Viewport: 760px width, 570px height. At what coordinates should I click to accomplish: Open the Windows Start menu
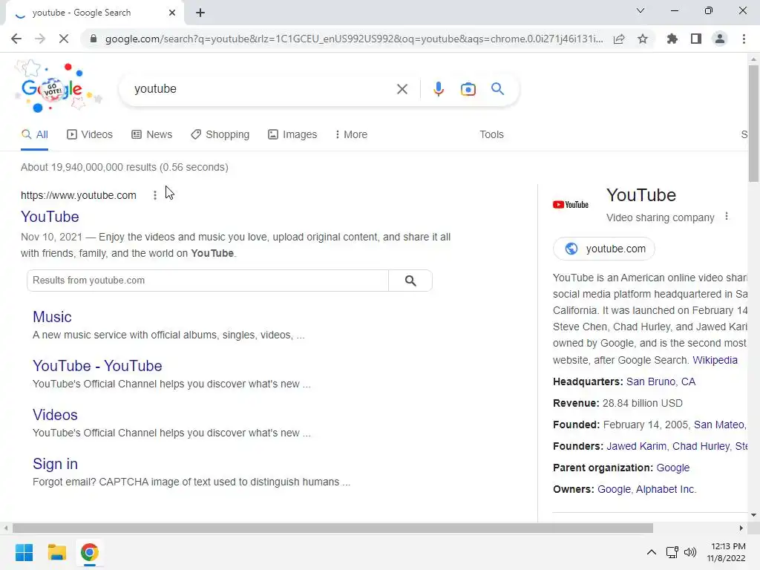[x=24, y=552]
